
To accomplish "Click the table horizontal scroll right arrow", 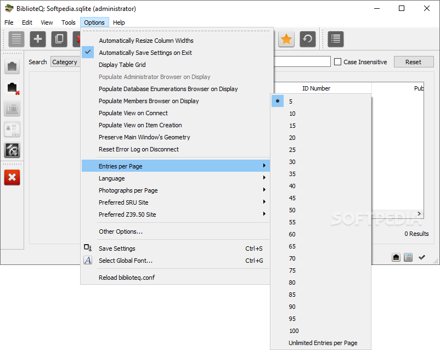I will pos(419,213).
